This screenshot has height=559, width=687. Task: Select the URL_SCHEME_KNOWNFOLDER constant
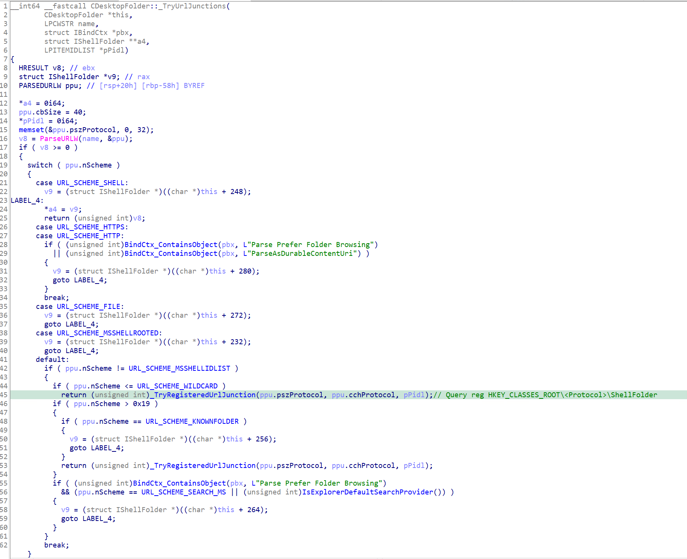[x=192, y=421]
